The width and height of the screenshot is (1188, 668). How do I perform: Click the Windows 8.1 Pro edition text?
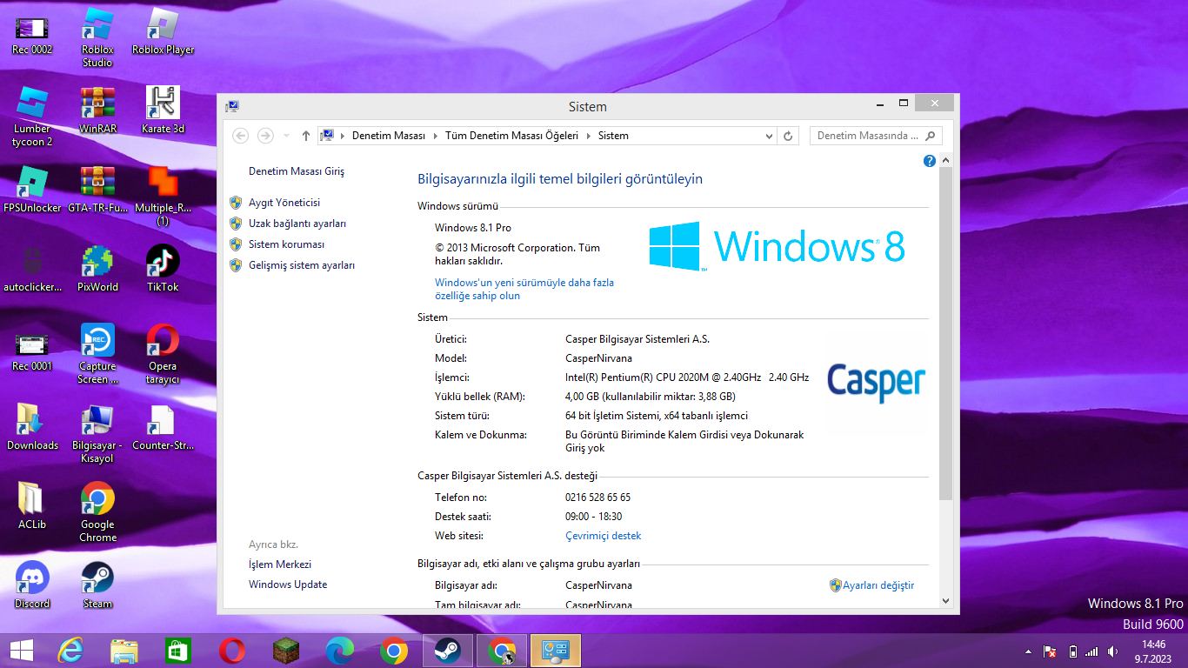click(x=473, y=228)
